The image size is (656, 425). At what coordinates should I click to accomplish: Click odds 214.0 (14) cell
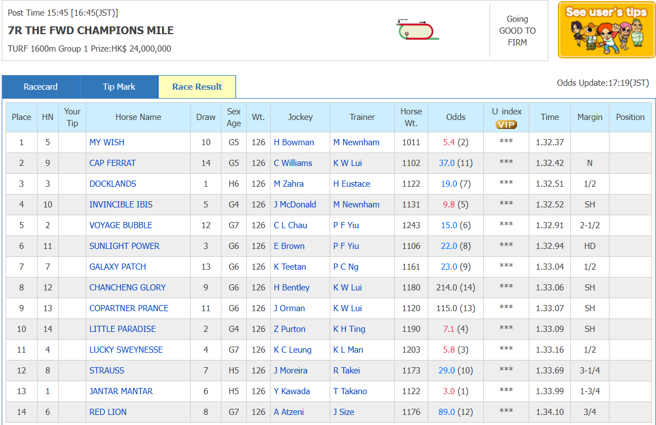456,288
